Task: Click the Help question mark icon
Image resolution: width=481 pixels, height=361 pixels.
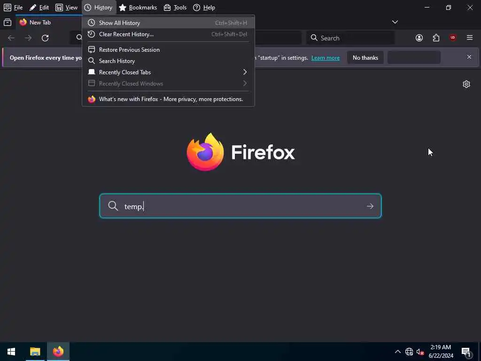Action: 197,8
